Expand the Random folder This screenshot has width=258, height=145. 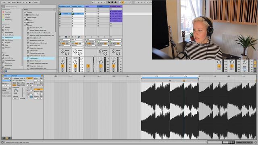(x=25, y=23)
